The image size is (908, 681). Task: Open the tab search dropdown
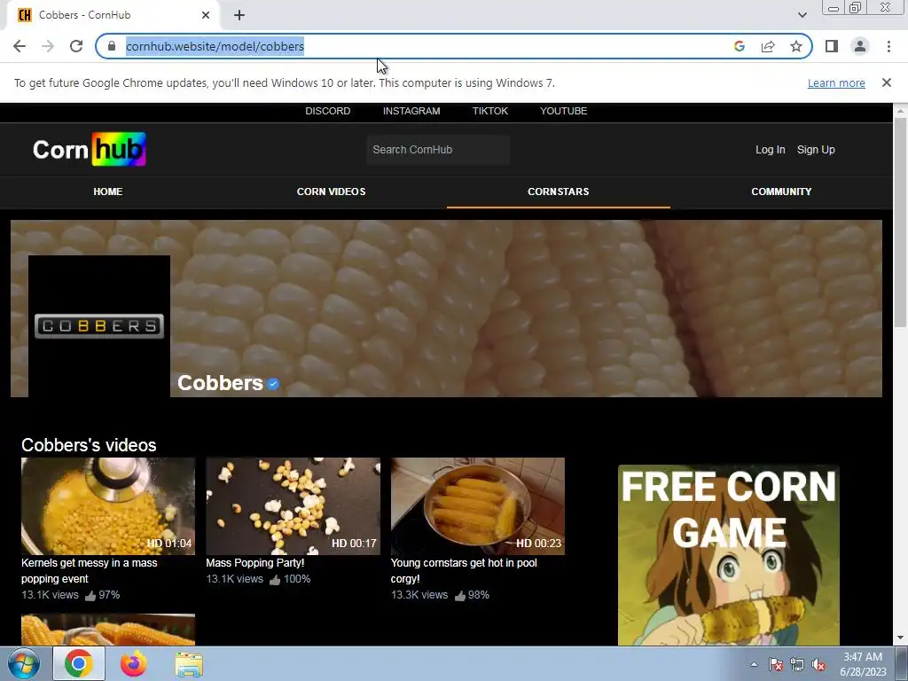tap(802, 15)
